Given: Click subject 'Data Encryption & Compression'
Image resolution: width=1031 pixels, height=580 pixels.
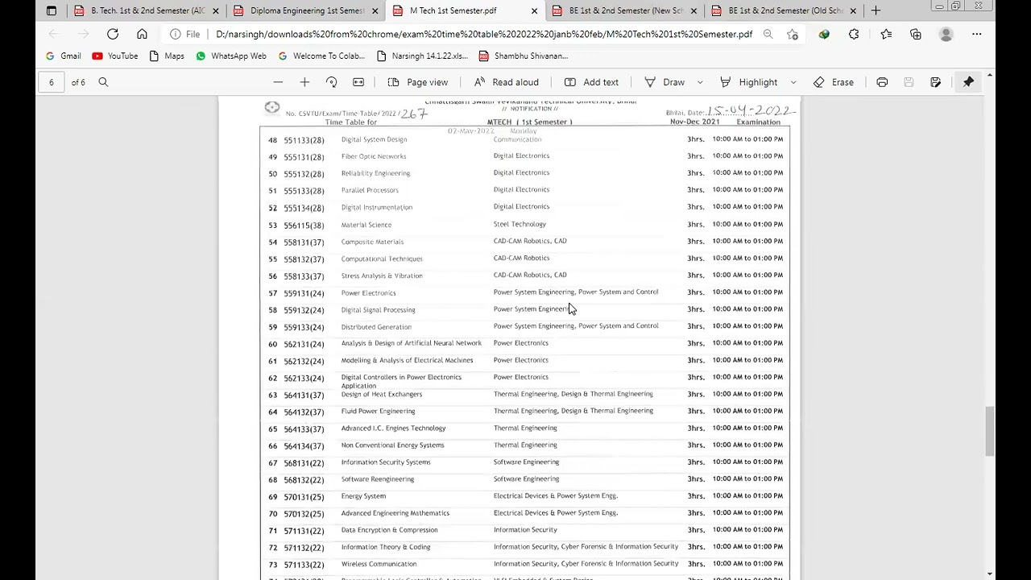Looking at the screenshot, I should 389,530.
